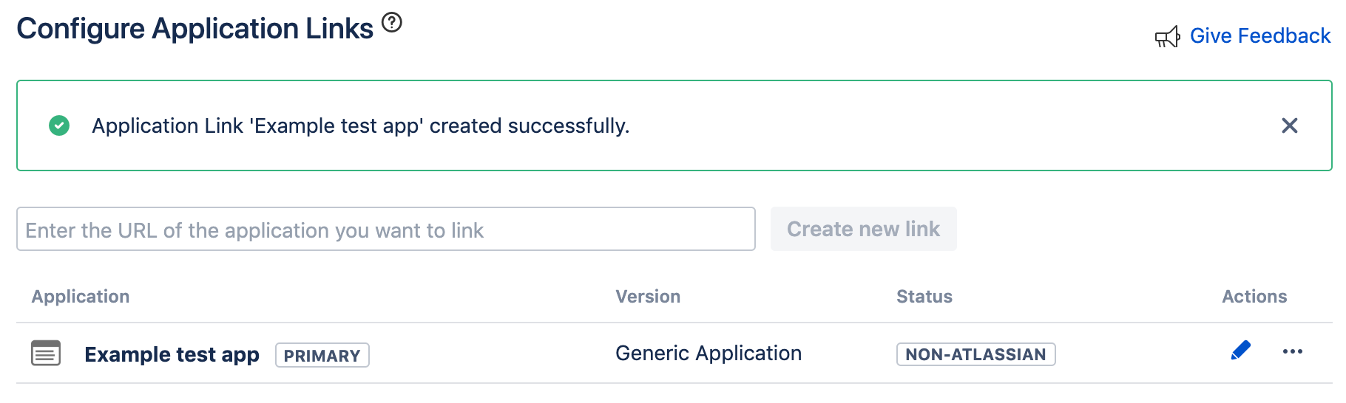Screen dimensions: 1346x403
Task: Click the generic application icon in row
Action: pyautogui.click(x=46, y=354)
